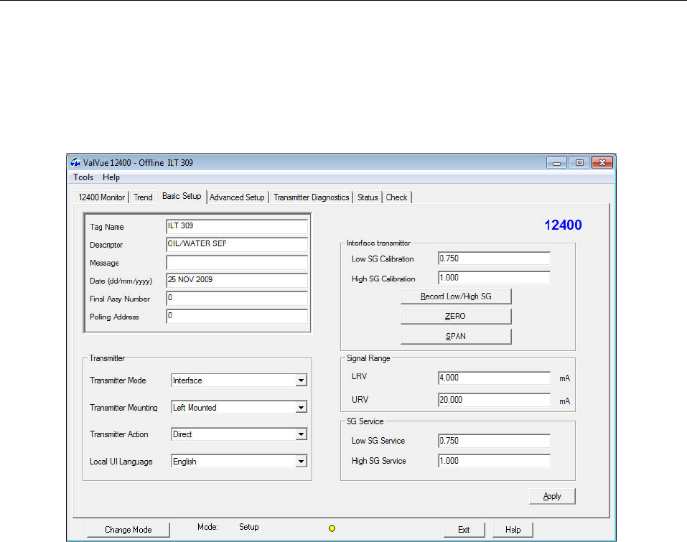Click the Polling Address field
This screenshot has width=687, height=542.
point(237,317)
